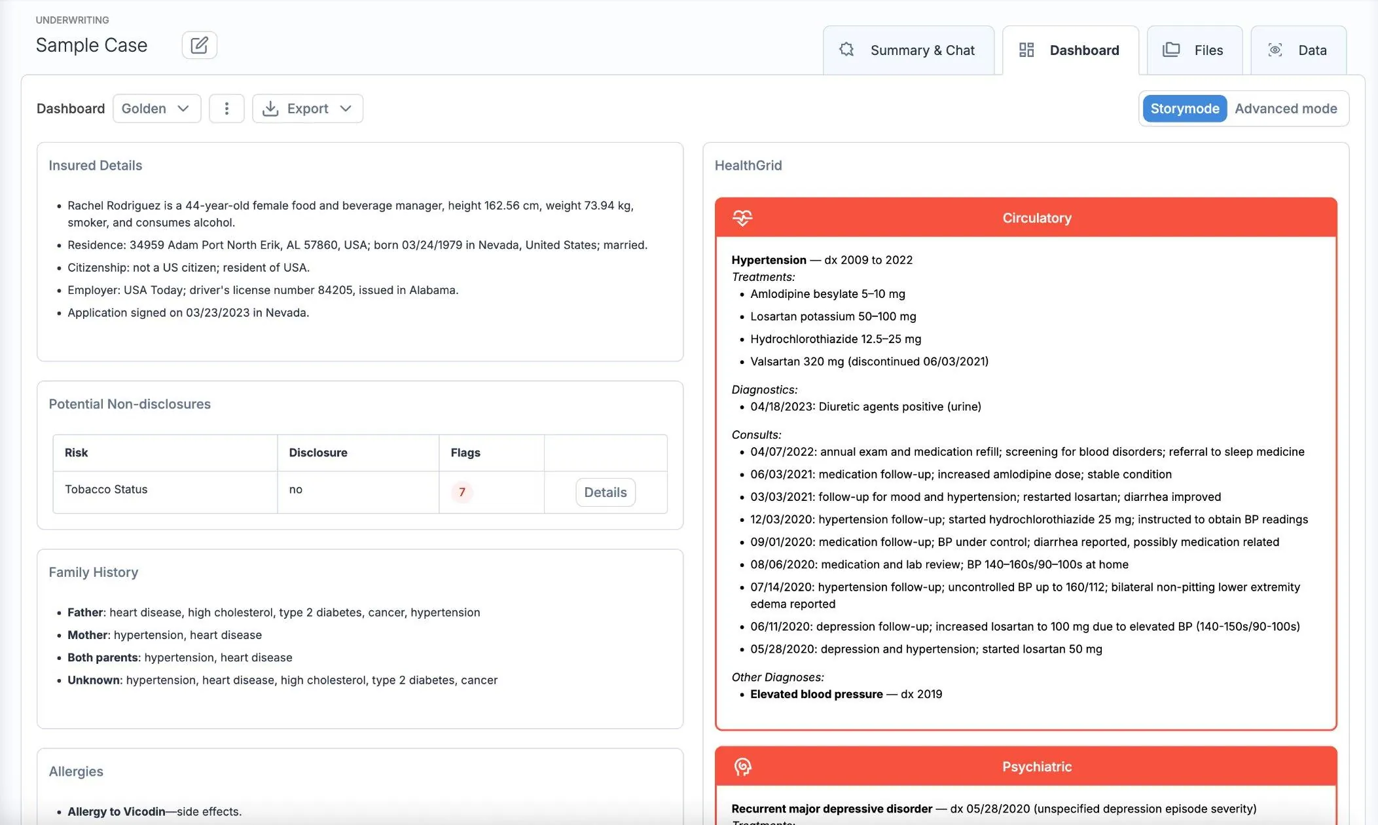Click the Recurrent major depressive disorder line
This screenshot has width=1378, height=825.
point(994,809)
